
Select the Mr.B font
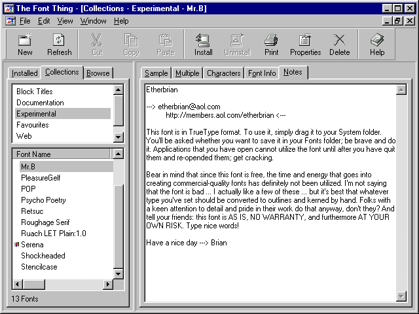tap(66, 167)
